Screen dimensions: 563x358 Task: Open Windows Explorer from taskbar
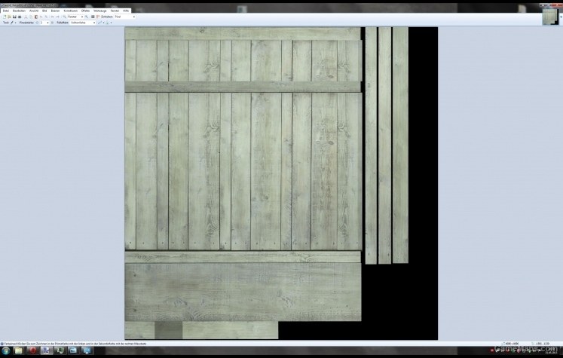coord(18,350)
